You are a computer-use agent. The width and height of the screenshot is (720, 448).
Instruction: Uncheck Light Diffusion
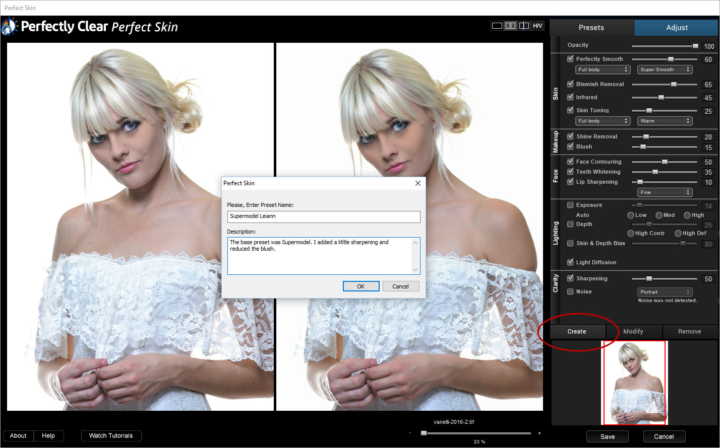tap(570, 262)
